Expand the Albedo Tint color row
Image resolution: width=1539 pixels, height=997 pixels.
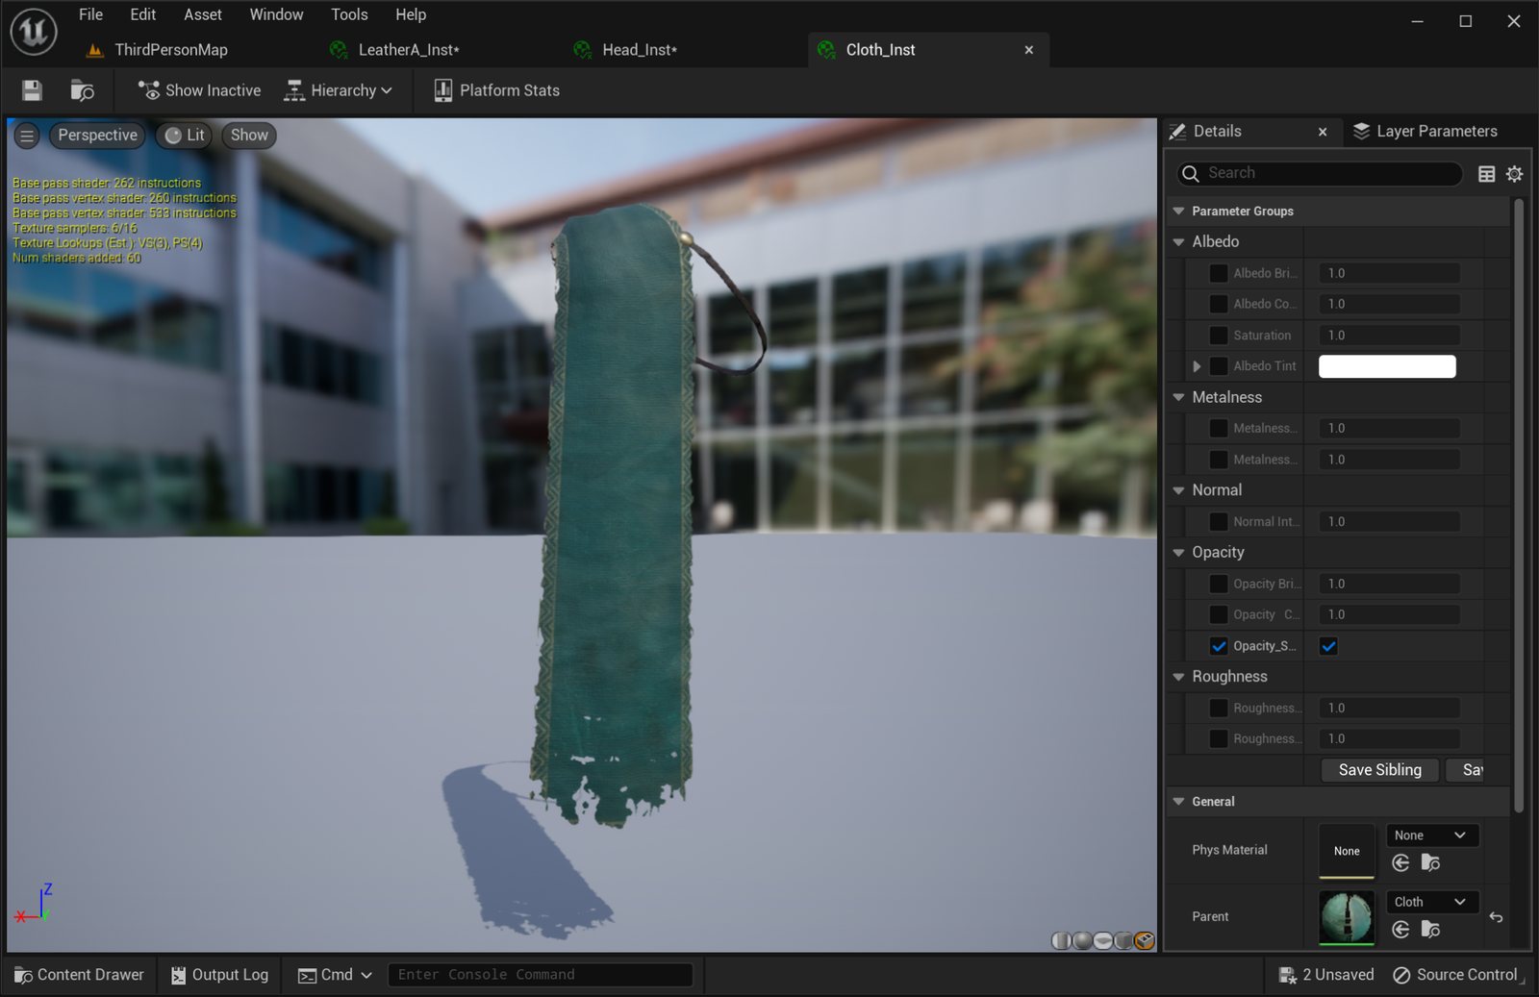point(1197,366)
